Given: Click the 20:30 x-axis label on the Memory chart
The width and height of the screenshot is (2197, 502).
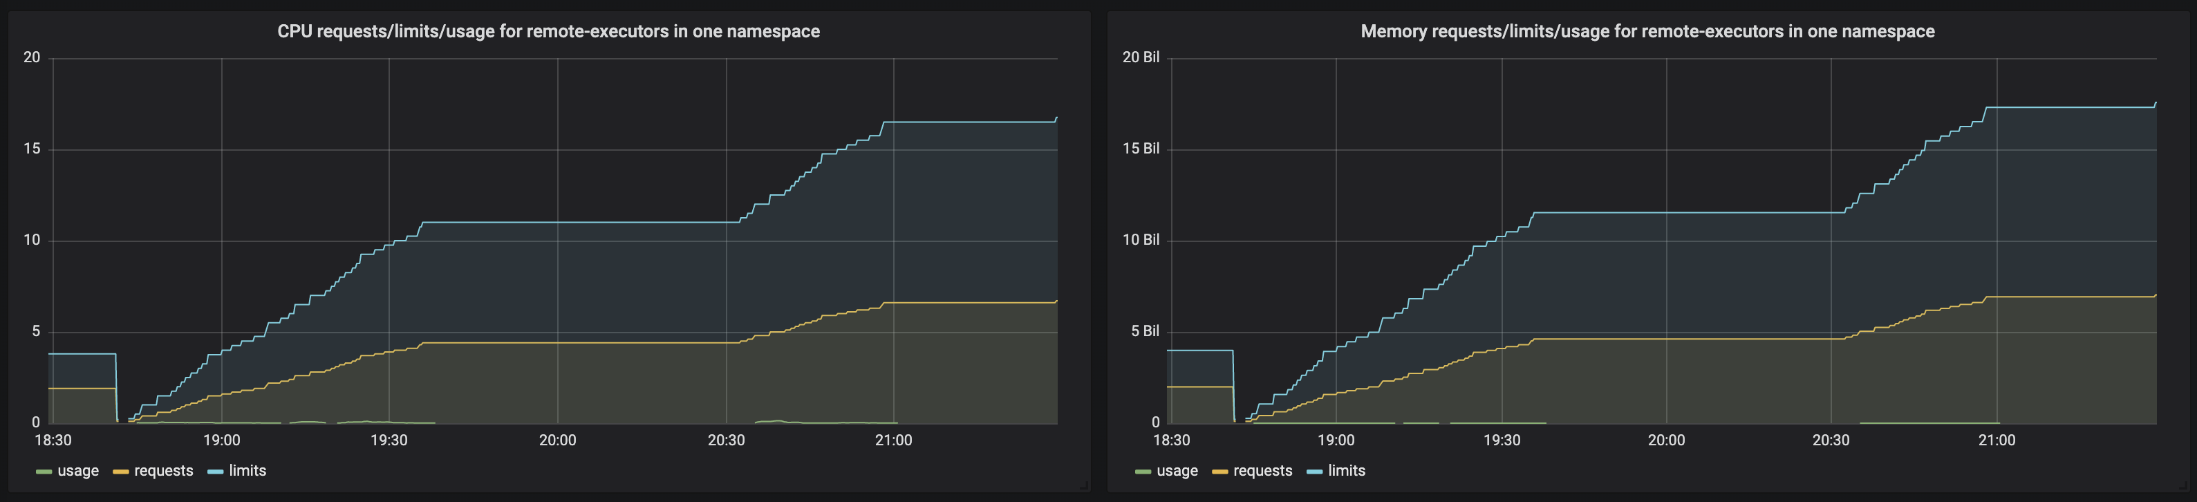Looking at the screenshot, I should click(1831, 440).
